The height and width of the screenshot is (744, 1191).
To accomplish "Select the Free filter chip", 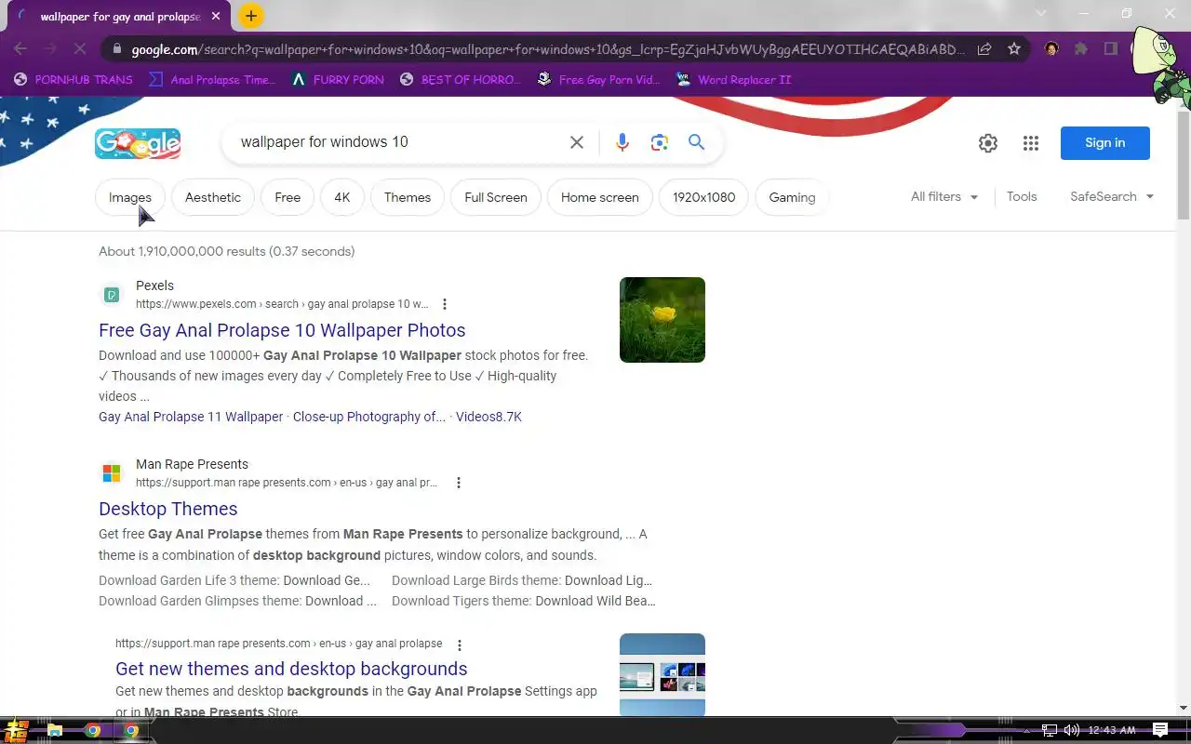I will coord(288,197).
